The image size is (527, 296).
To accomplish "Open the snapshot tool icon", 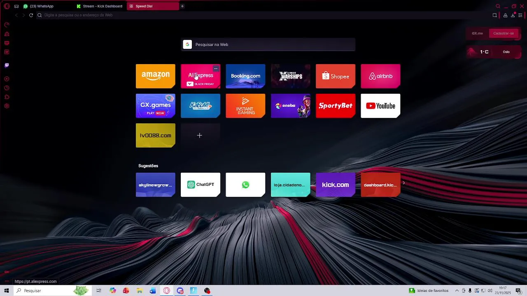I will click(494, 15).
